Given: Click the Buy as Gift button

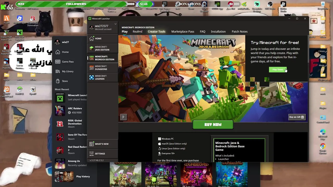Looking at the screenshot, I should (297, 117).
